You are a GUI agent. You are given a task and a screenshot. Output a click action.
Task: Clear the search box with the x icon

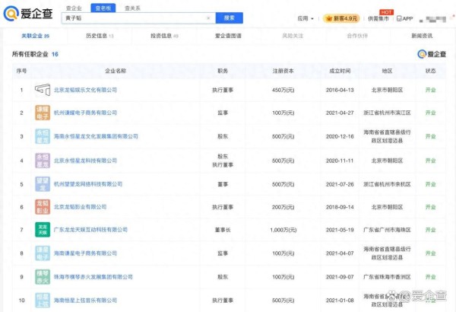click(x=208, y=18)
